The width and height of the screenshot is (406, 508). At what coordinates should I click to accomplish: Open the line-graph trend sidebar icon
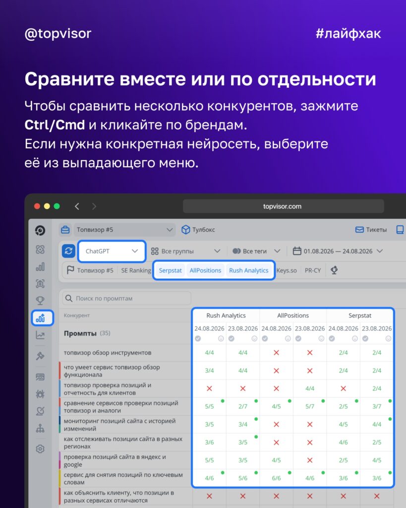pyautogui.click(x=40, y=335)
